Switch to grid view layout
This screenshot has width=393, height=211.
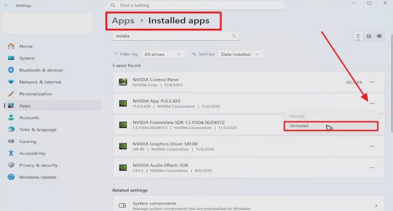[369, 37]
